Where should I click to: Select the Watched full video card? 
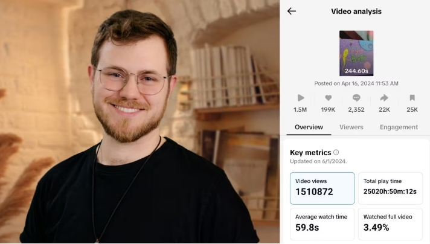390,224
